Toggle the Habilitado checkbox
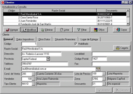 76,44
